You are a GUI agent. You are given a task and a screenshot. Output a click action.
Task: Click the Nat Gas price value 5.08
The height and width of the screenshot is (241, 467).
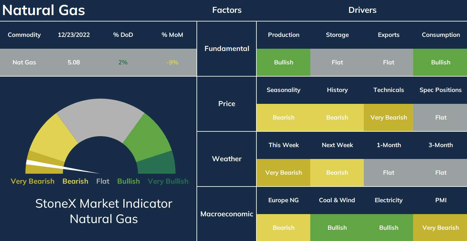pos(74,62)
